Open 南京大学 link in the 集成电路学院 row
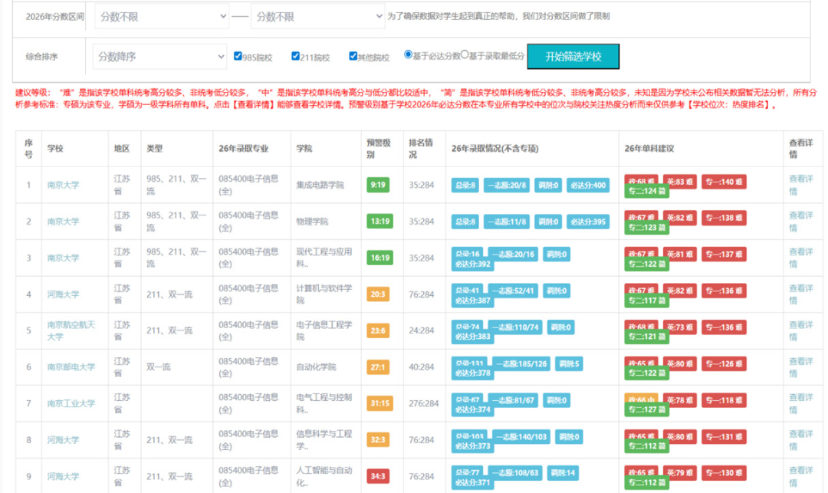 coord(64,186)
